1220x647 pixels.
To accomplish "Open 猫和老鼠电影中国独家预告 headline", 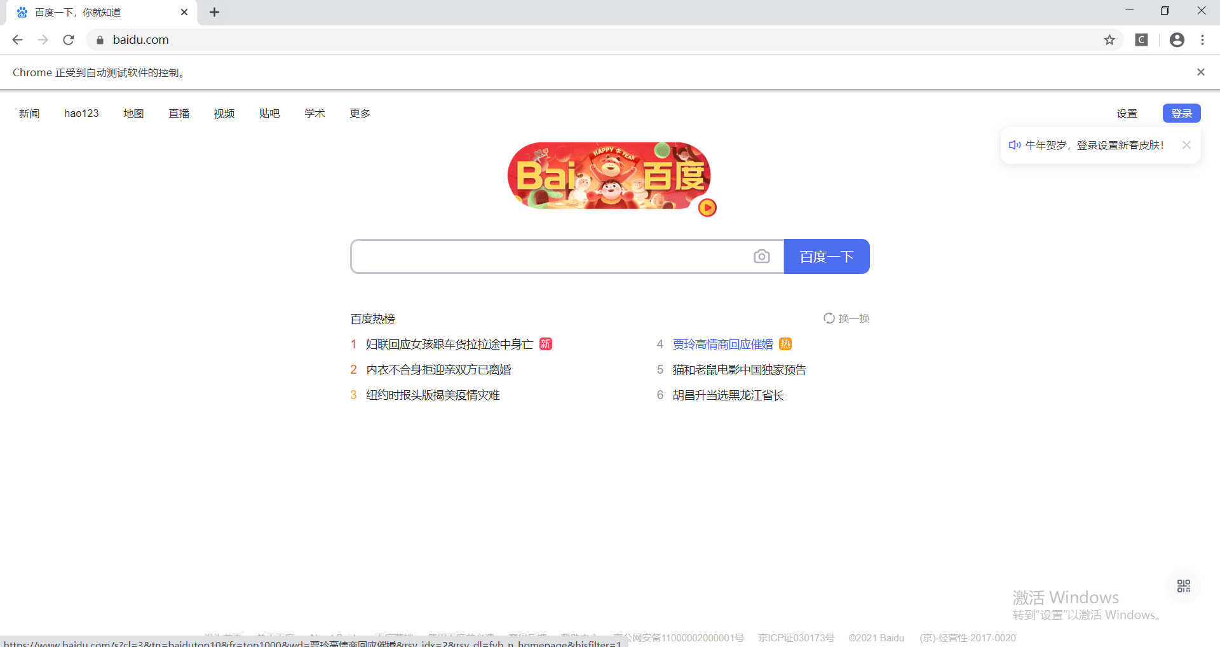I will pos(739,369).
